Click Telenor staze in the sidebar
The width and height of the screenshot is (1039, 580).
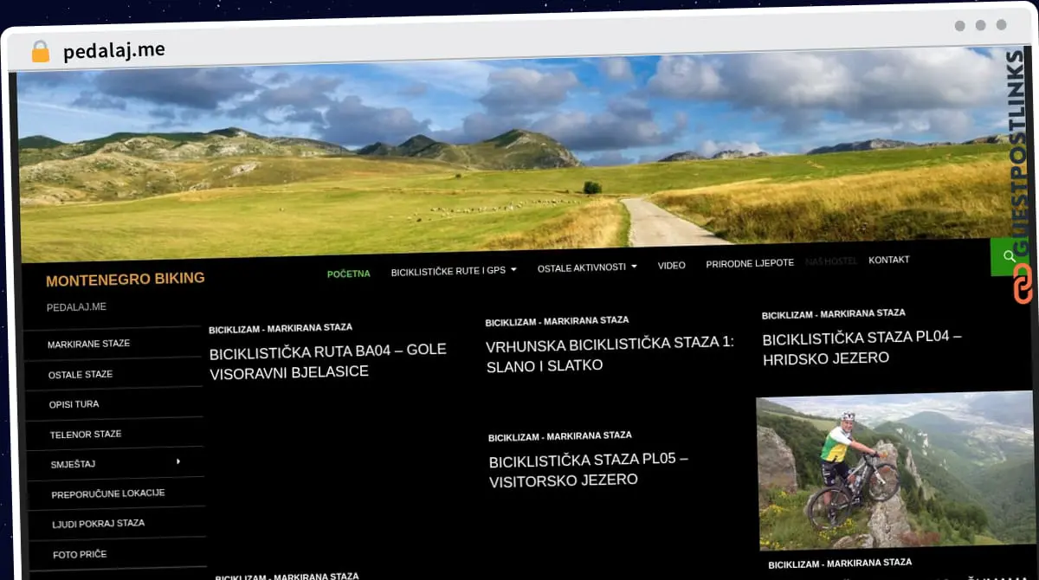(85, 434)
